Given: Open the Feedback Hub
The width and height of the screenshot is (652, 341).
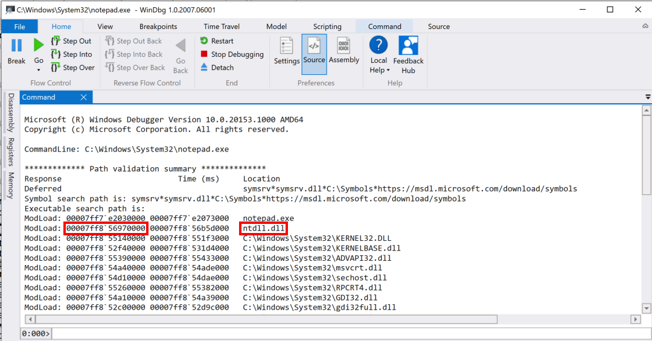Looking at the screenshot, I should [x=408, y=56].
